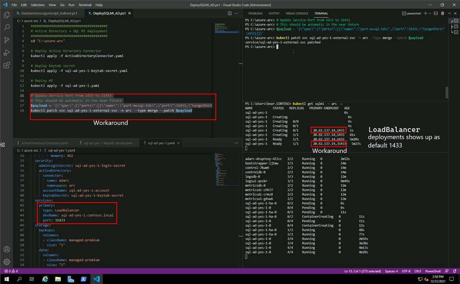Click PowerShell language mode in the status bar

tap(434, 271)
